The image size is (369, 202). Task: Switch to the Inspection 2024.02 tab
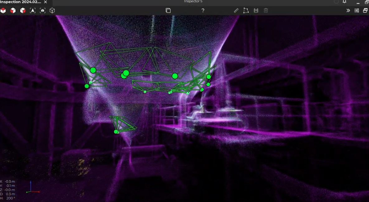pos(21,2)
